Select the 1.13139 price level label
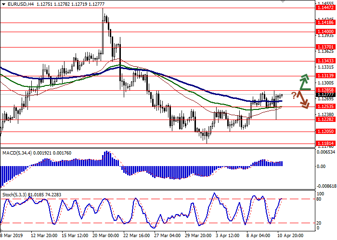The height and width of the screenshot is (240, 337). 325,76
